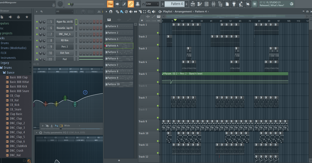312x163 pixels.
Task: Open the Line snap dropdown
Action: click(x=152, y=4)
